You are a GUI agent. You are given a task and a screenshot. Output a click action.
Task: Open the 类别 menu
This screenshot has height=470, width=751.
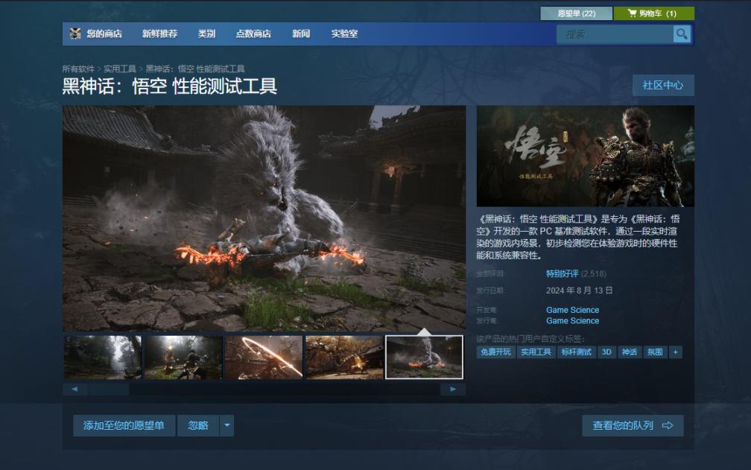point(206,34)
